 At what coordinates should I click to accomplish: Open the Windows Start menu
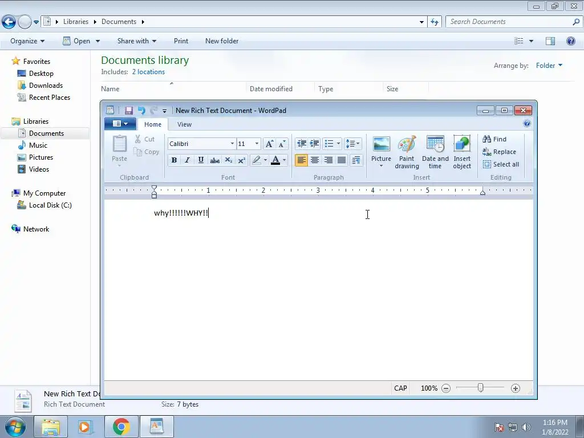click(x=15, y=427)
